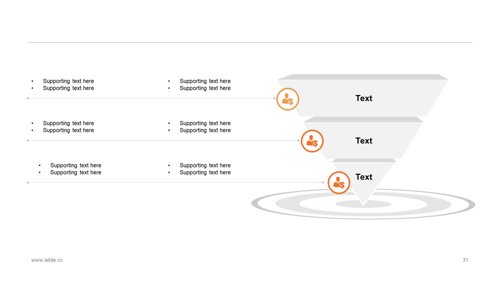Image resolution: width=500 pixels, height=281 pixels.
Task: Click the top funnel tier's person-dollar icon
Action: (x=287, y=99)
